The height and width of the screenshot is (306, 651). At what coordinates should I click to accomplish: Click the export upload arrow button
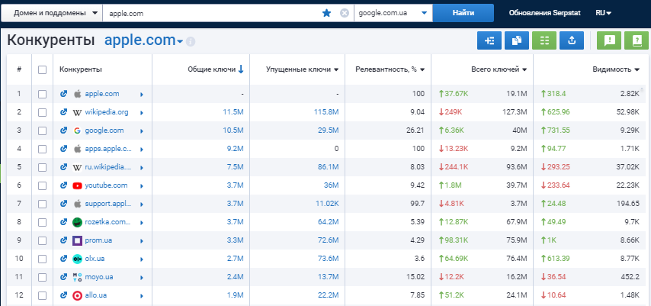click(571, 41)
